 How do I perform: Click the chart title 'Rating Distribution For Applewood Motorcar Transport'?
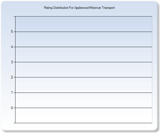click(x=79, y=8)
